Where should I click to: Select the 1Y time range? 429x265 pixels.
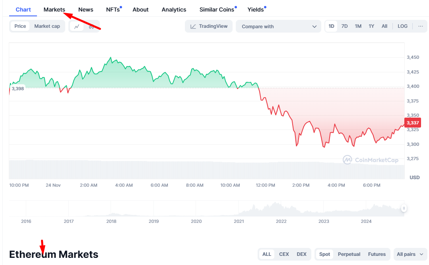[x=371, y=26]
